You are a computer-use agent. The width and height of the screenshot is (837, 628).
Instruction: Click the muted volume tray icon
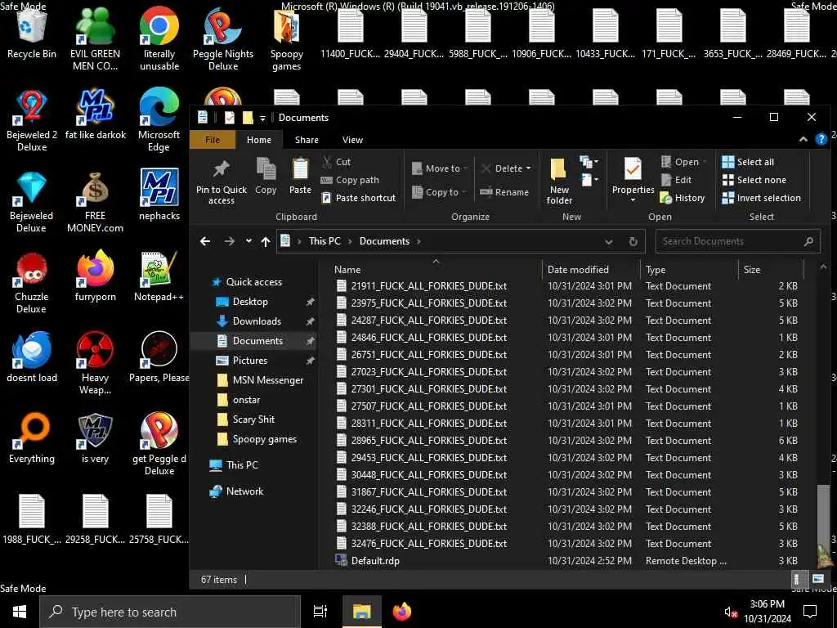(730, 612)
